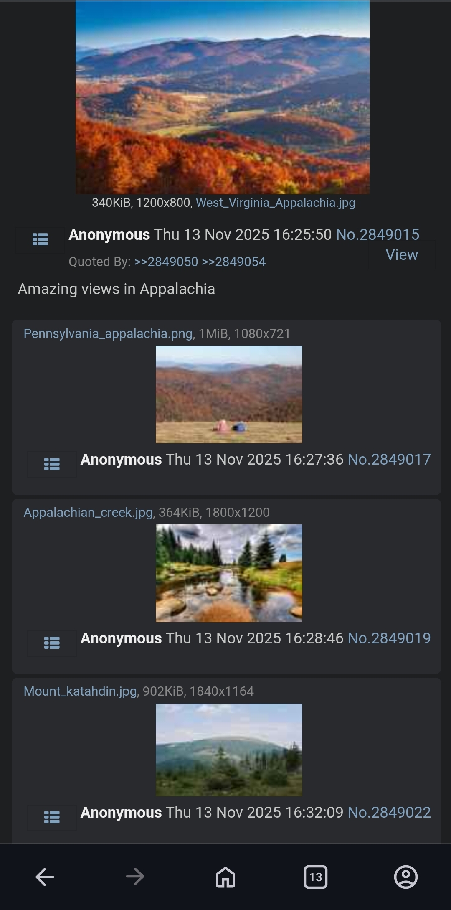Open post menu icon for No.2849019
451x910 pixels.
(52, 643)
